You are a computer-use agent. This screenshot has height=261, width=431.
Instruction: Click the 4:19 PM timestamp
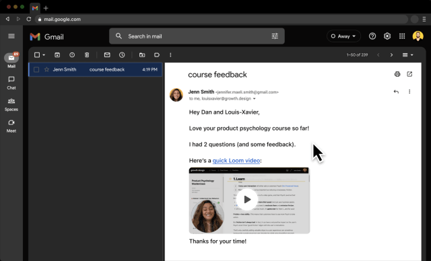(150, 70)
